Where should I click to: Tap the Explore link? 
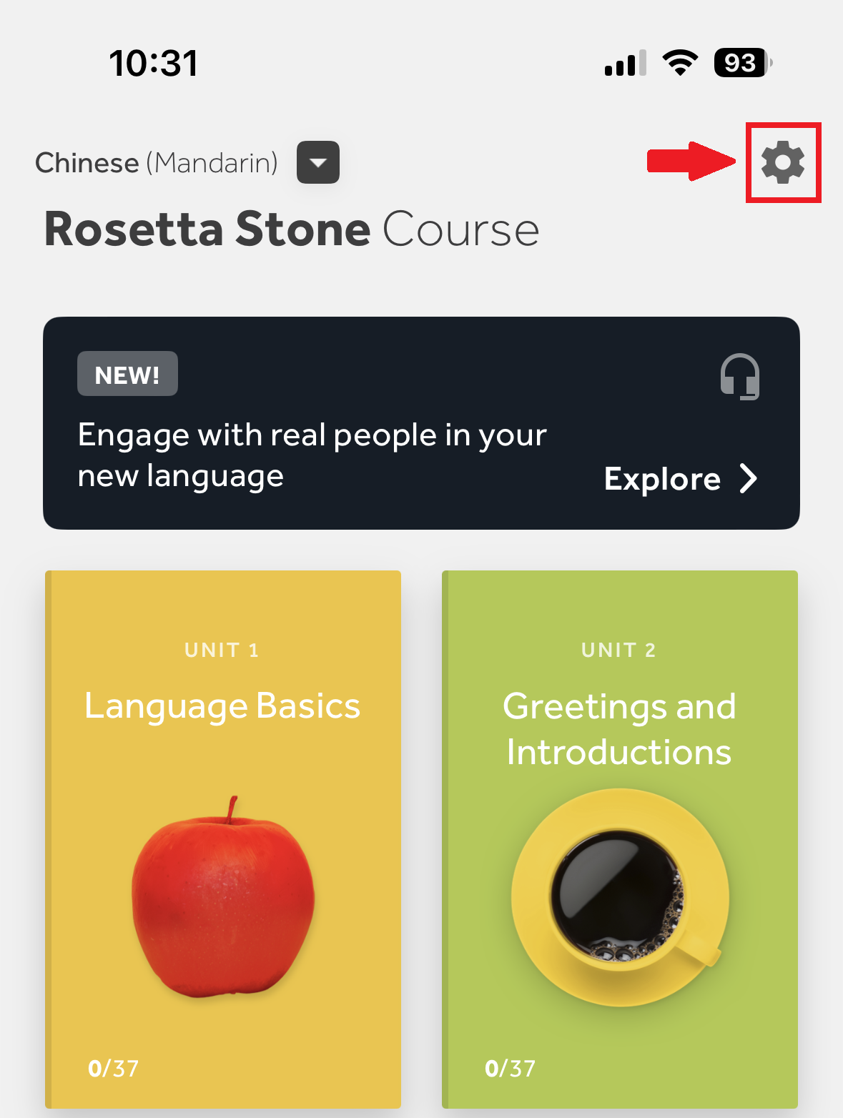coord(662,479)
